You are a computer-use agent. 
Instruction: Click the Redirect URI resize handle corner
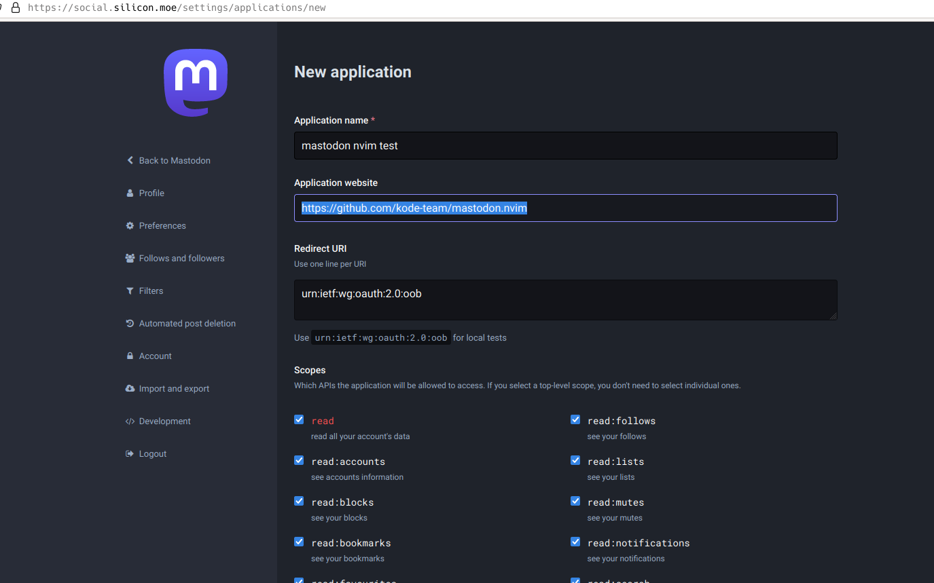(x=833, y=316)
